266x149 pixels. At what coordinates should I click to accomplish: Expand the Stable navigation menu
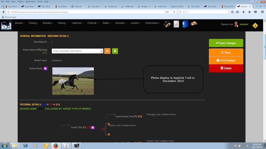[x=107, y=23]
